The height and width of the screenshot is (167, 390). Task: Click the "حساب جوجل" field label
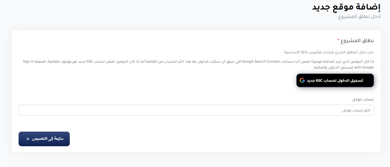pyautogui.click(x=363, y=99)
